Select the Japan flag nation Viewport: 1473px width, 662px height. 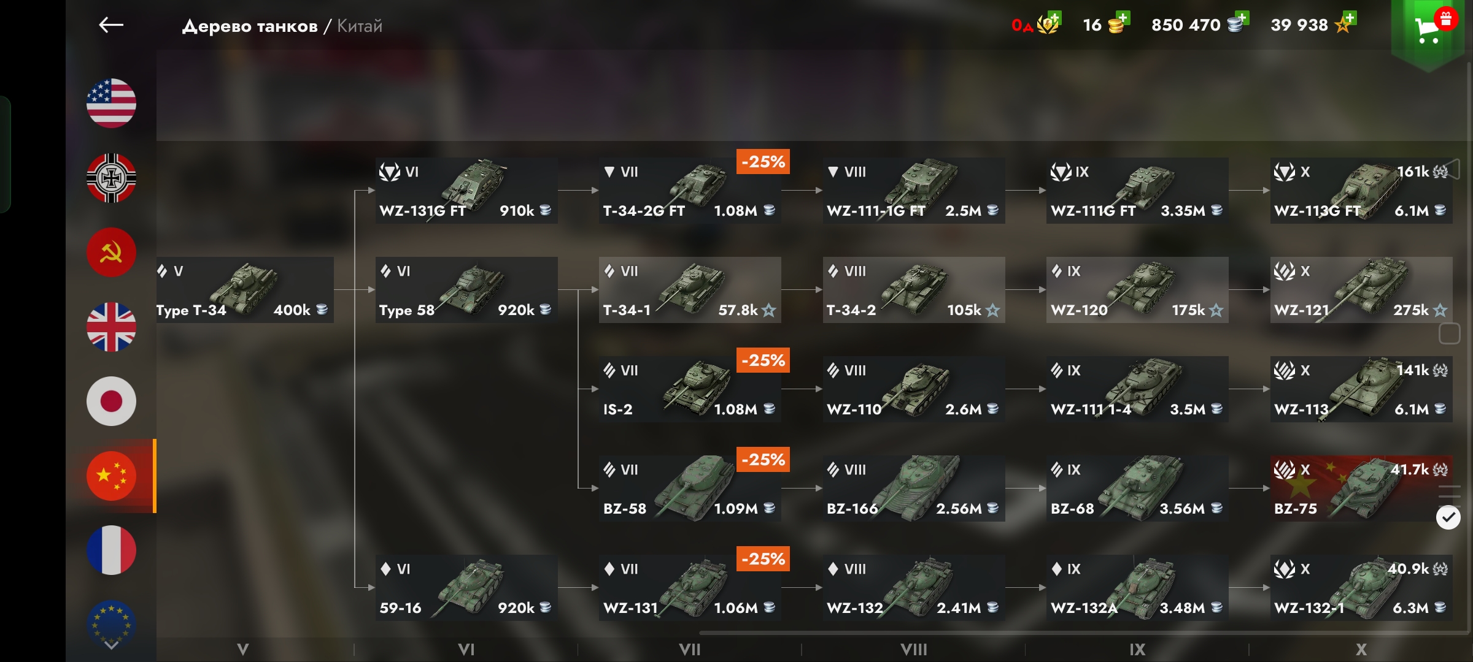pos(111,401)
